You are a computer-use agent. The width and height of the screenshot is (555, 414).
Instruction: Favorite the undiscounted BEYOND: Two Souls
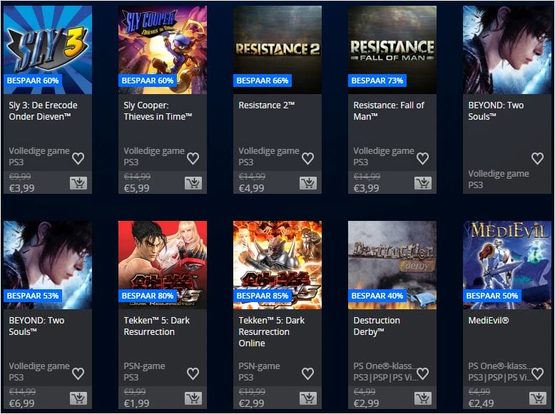pyautogui.click(x=537, y=158)
